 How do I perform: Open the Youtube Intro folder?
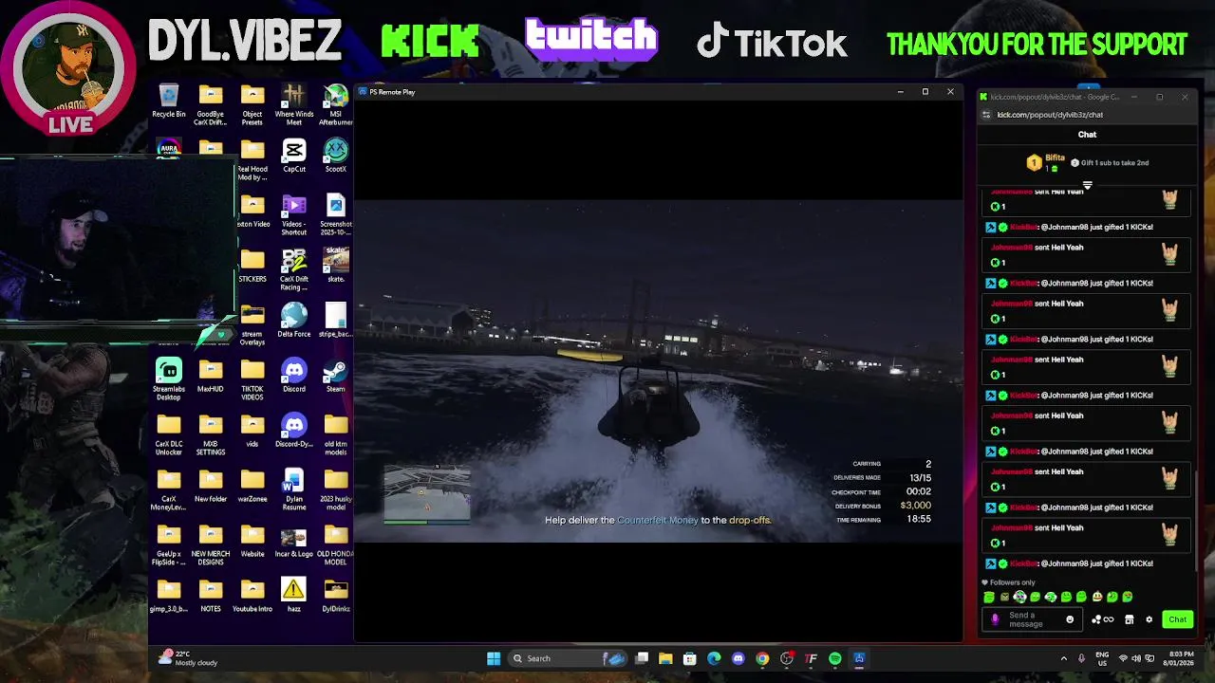(252, 596)
